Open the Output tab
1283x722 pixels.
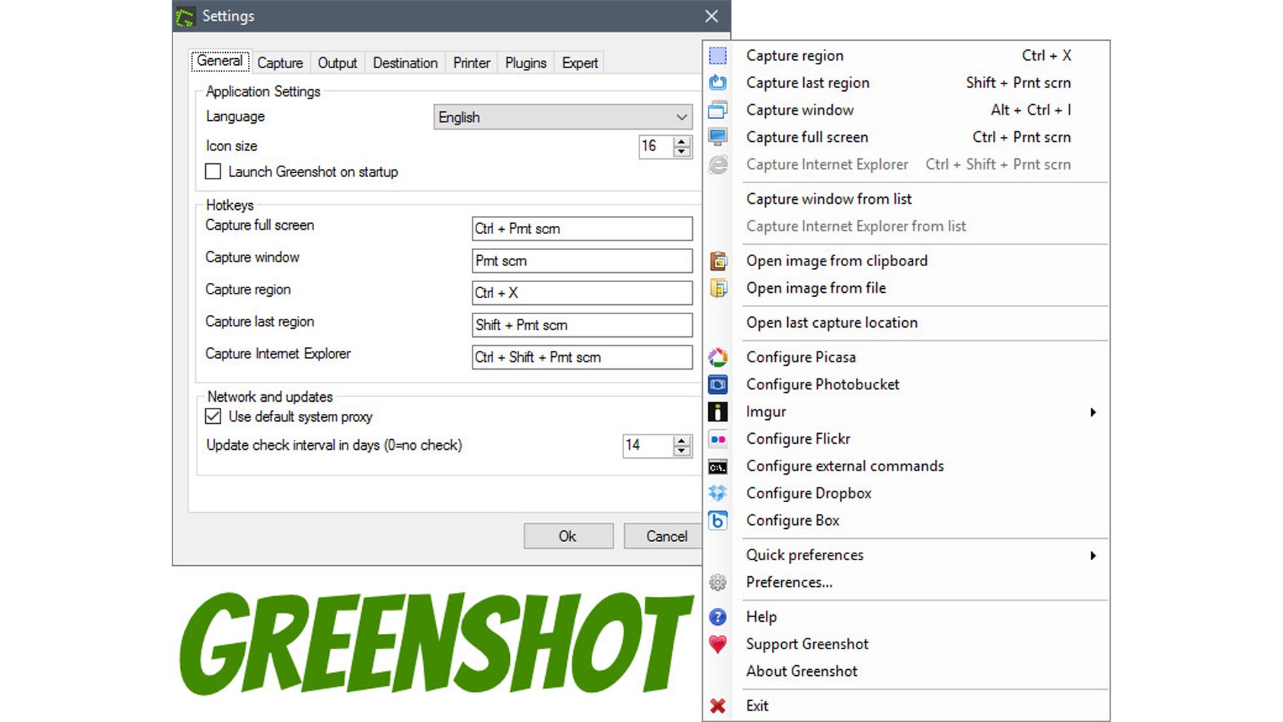(x=337, y=63)
